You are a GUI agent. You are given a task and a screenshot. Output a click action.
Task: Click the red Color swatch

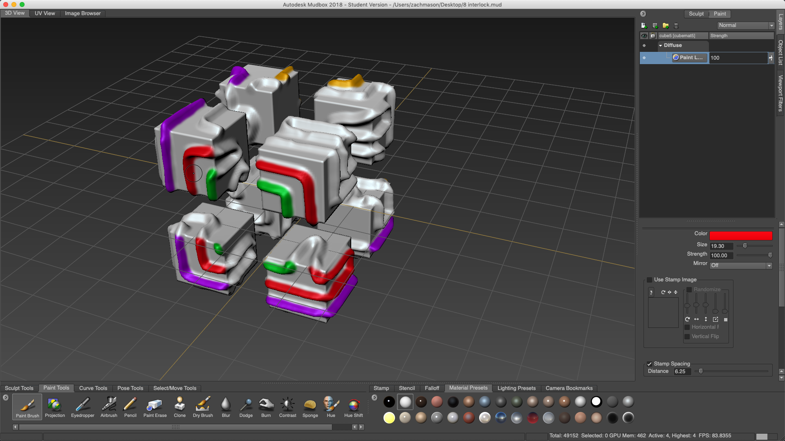740,236
